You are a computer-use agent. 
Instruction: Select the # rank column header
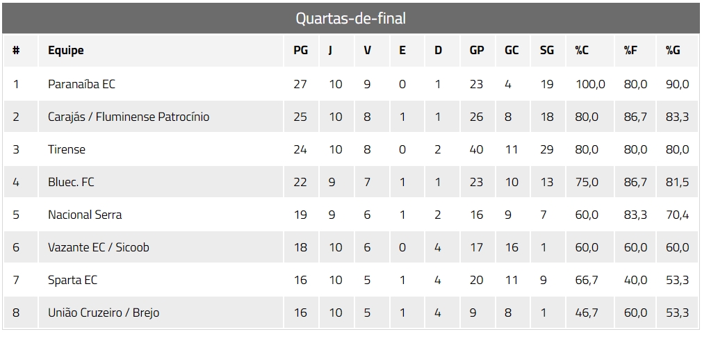click(x=16, y=50)
